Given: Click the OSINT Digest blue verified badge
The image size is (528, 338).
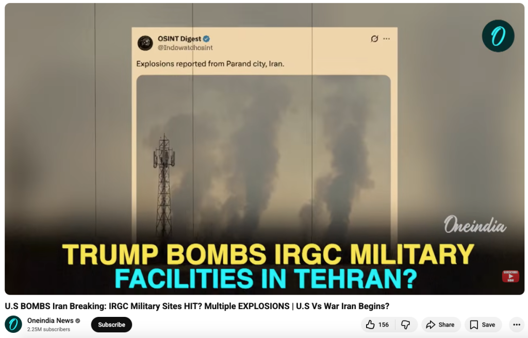Looking at the screenshot, I should 206,39.
